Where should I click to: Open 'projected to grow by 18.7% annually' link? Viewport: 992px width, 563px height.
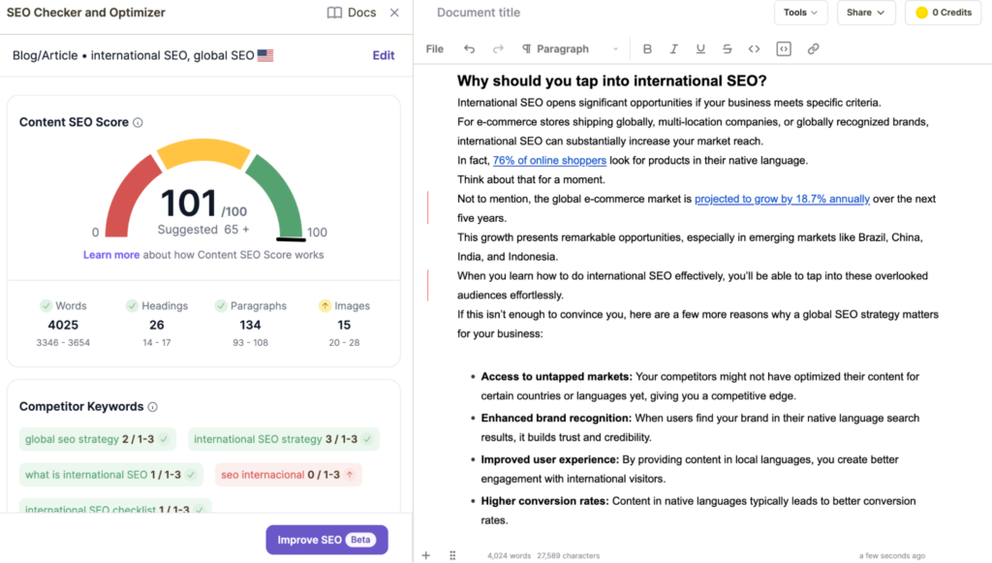(x=782, y=200)
